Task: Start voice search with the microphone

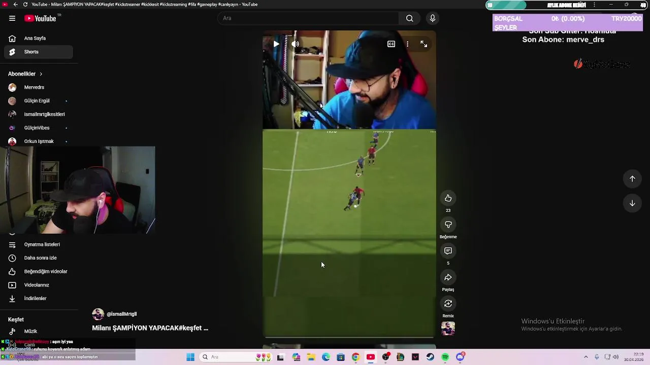Action: pyautogui.click(x=433, y=18)
